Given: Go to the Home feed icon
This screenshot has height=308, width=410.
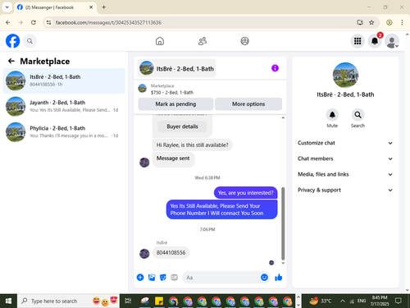Looking at the screenshot, I should (x=160, y=41).
